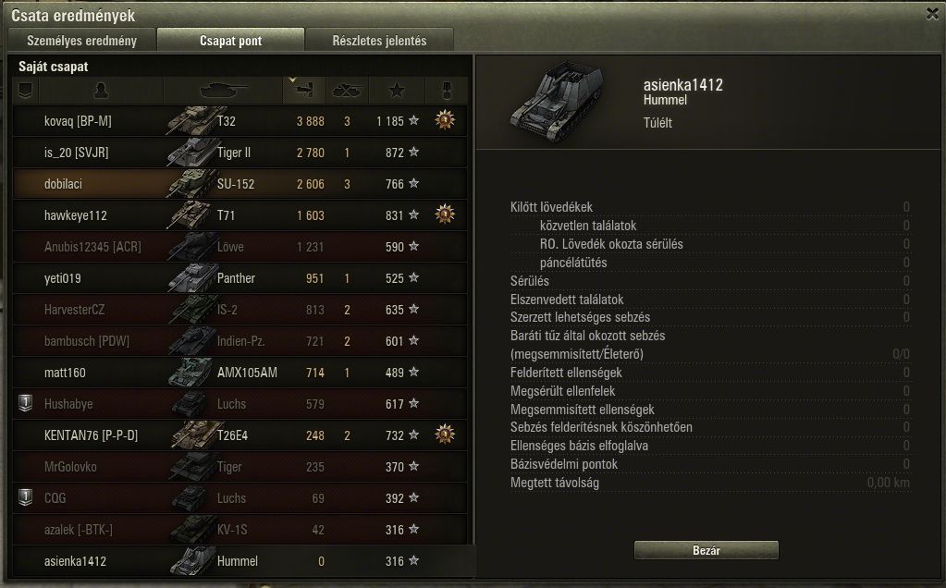
Task: Switch to Személyes eredmény tab
Action: click(81, 41)
